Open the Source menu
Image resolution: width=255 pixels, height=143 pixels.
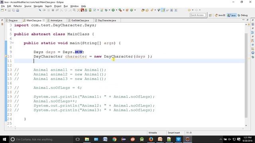tap(28, 6)
